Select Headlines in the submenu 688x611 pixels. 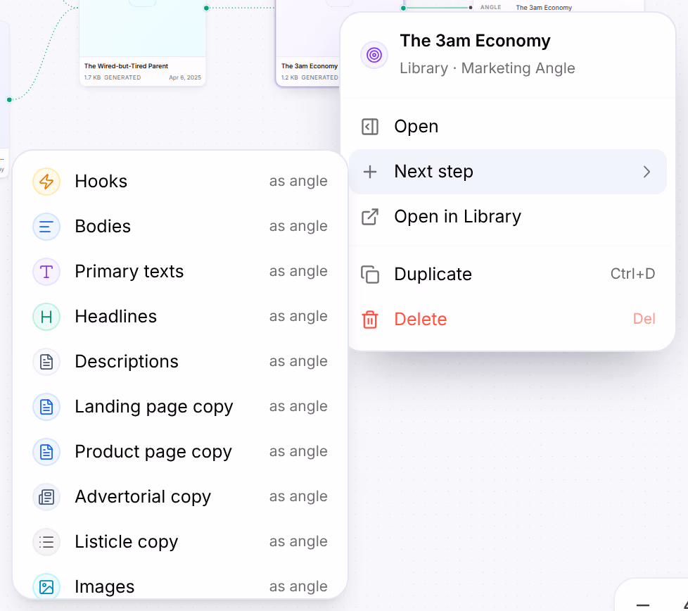pyautogui.click(x=180, y=317)
